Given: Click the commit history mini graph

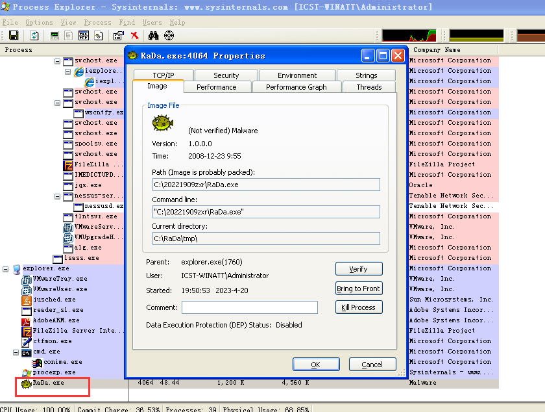Looking at the screenshot, I should 476,36.
